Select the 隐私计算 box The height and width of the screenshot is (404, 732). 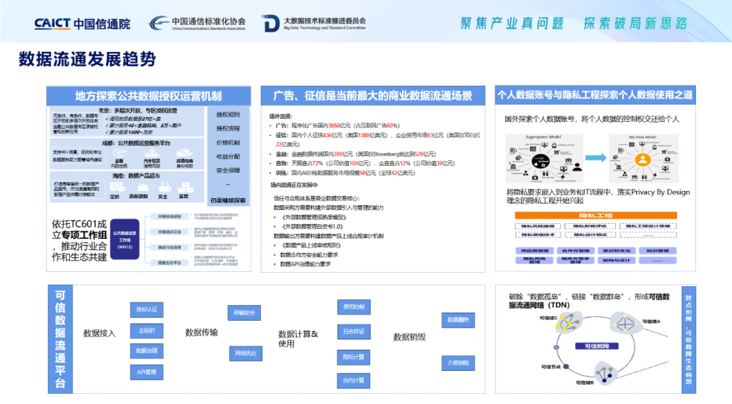[x=353, y=356]
